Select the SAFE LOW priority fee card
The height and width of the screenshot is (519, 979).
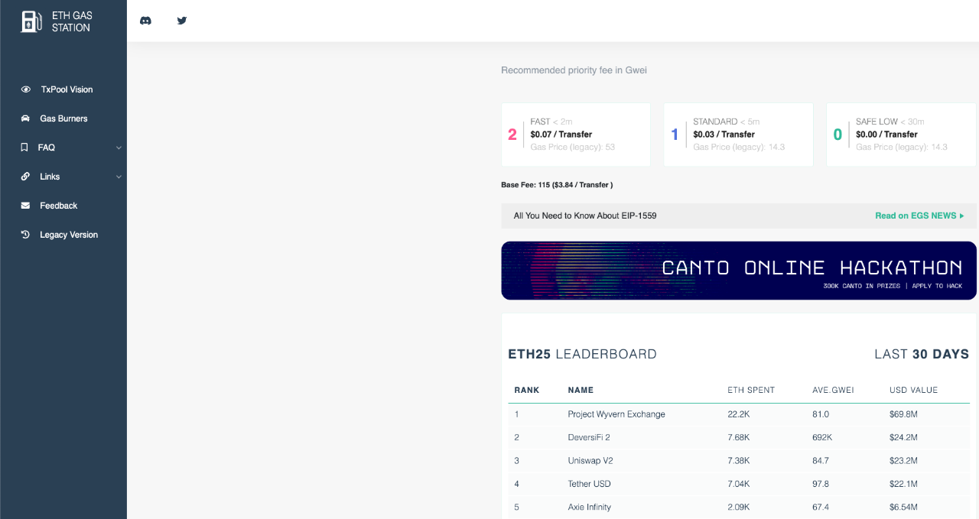pos(901,135)
